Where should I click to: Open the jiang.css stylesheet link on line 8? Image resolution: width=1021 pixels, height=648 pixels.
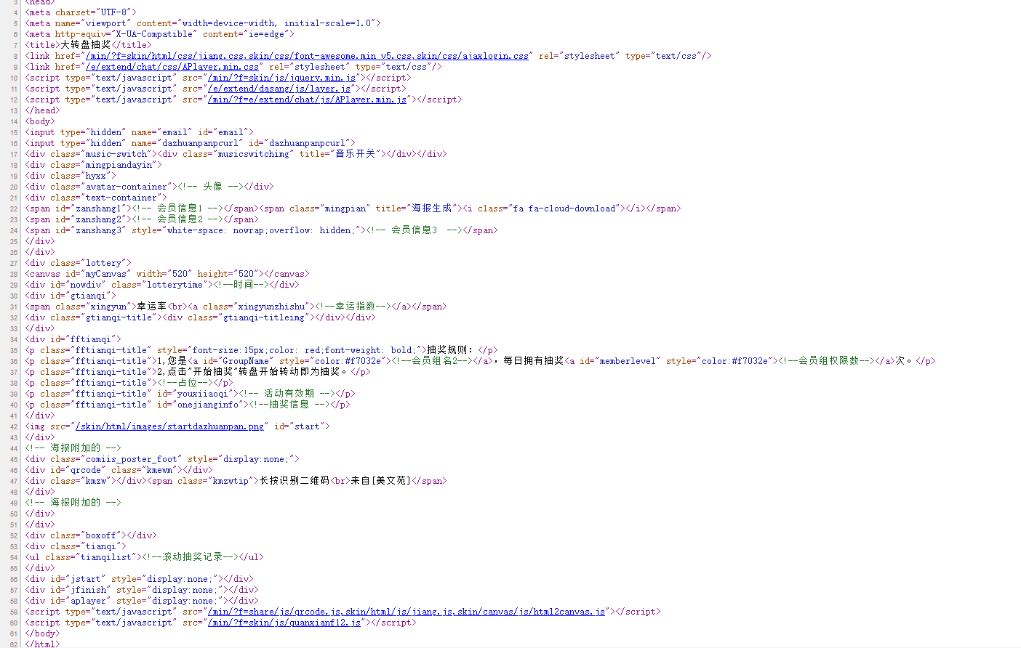[307, 56]
